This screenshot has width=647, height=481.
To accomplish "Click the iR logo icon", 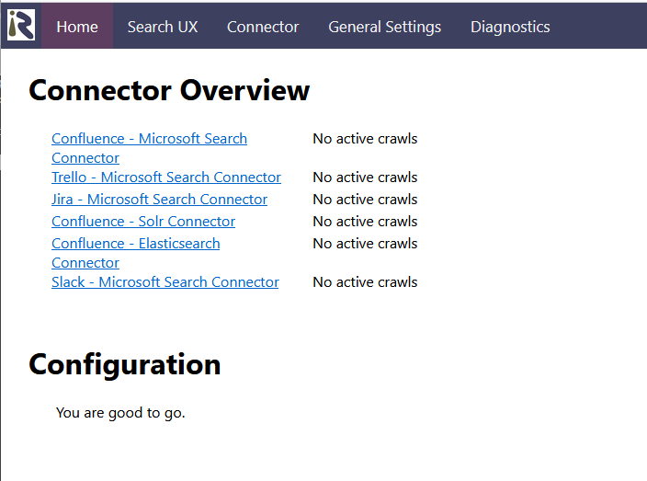I will pyautogui.click(x=21, y=25).
